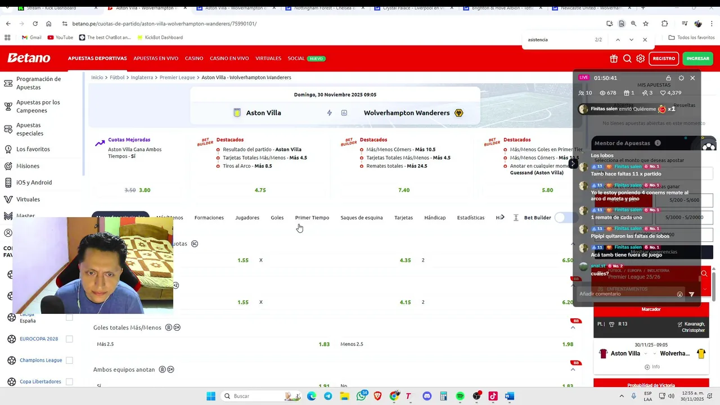720x405 pixels.
Task: Collapse the Ambos equipos anotan market
Action: pyautogui.click(x=573, y=370)
